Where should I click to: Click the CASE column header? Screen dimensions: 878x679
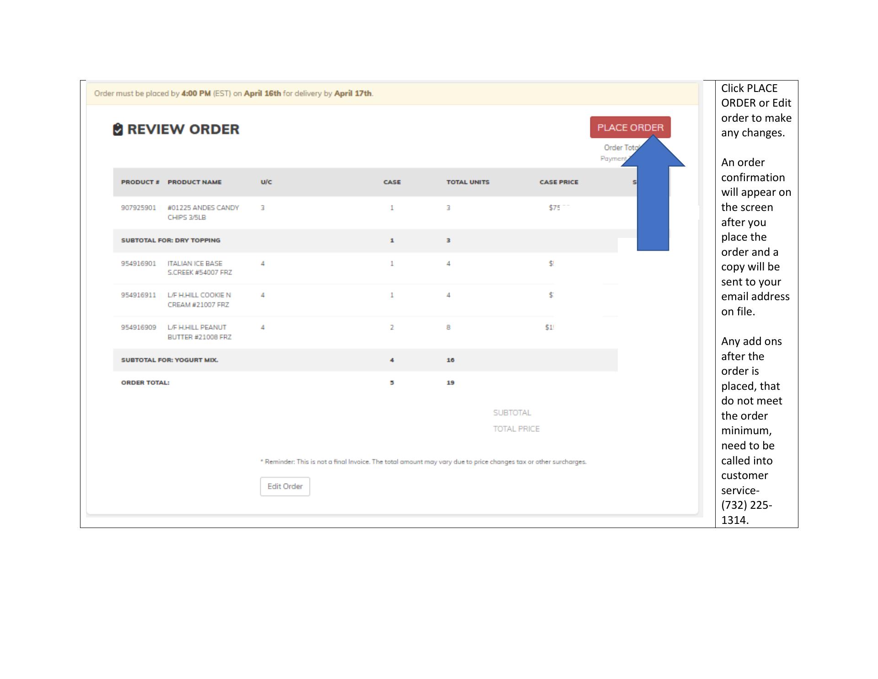(x=392, y=182)
